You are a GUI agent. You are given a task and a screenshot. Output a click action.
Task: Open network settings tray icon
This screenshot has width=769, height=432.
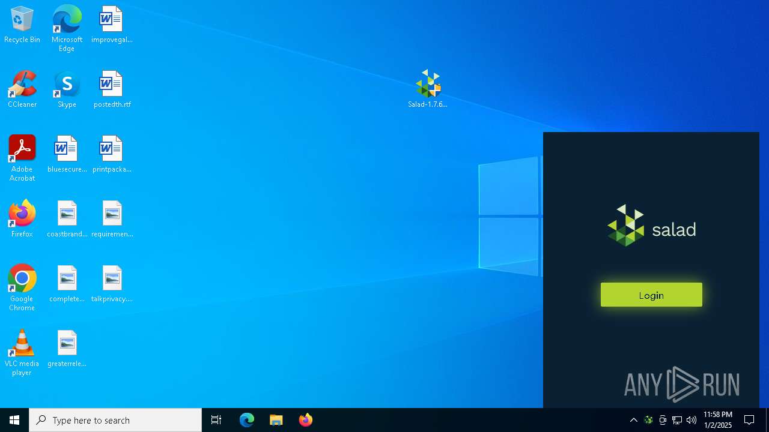(x=677, y=420)
